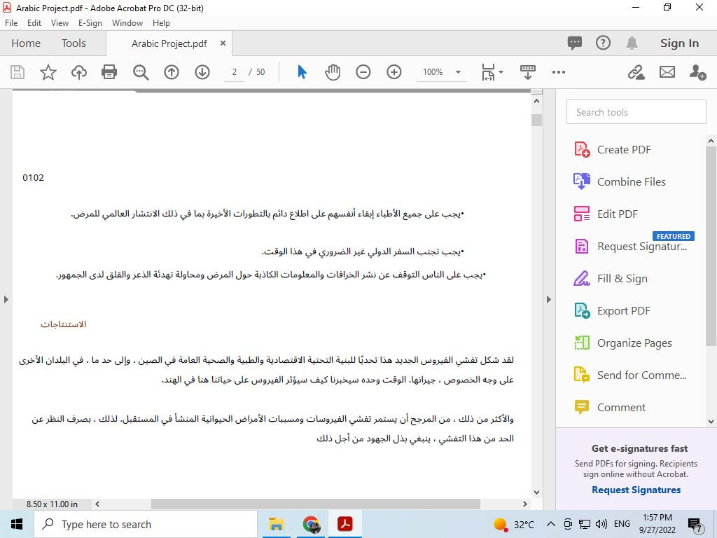
Task: Open the E-Sign menu
Action: pyautogui.click(x=90, y=23)
